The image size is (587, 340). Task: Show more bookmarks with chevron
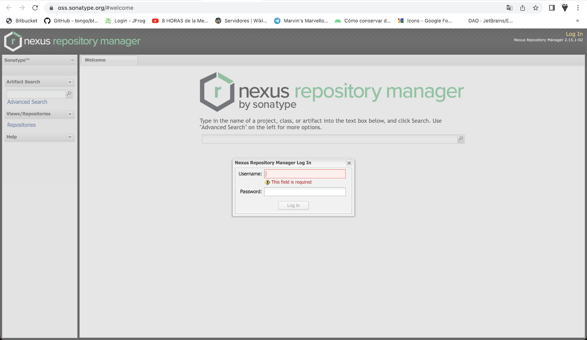577,21
